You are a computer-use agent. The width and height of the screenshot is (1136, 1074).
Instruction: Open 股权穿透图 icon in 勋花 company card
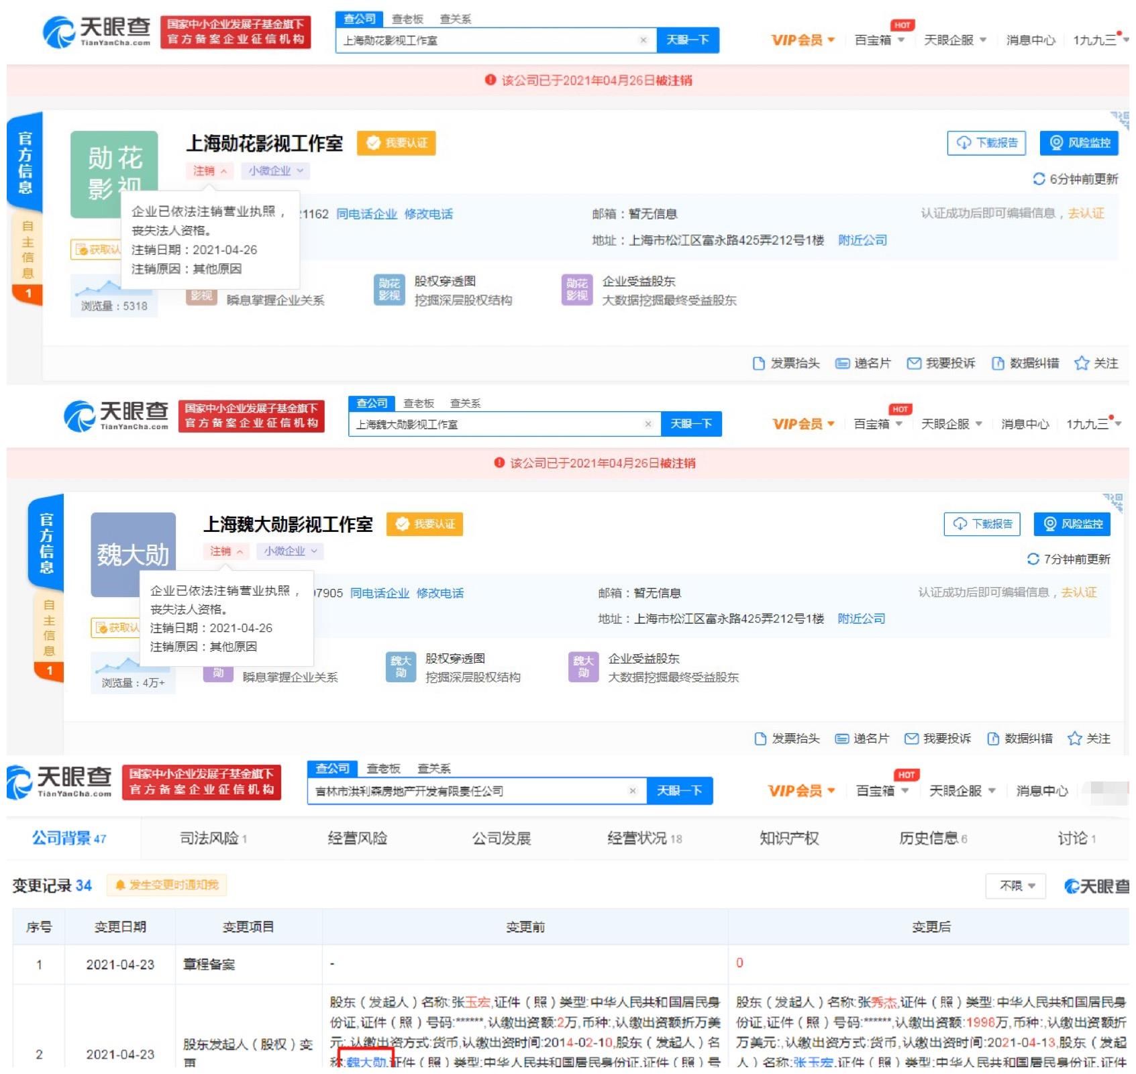tap(389, 290)
